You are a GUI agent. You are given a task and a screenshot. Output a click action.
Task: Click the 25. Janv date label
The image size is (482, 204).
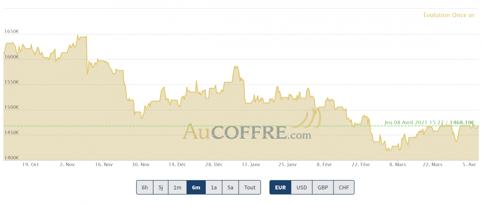(x=287, y=164)
